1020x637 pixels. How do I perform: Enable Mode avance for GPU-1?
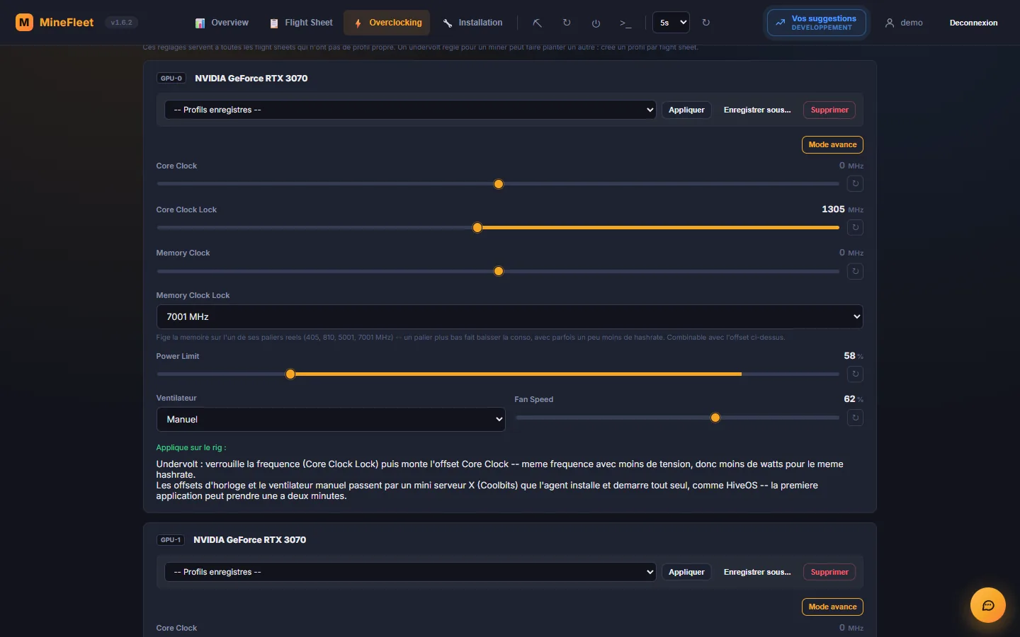point(832,607)
